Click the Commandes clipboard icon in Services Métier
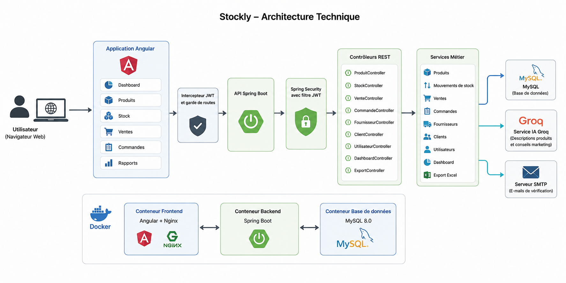 point(427,111)
